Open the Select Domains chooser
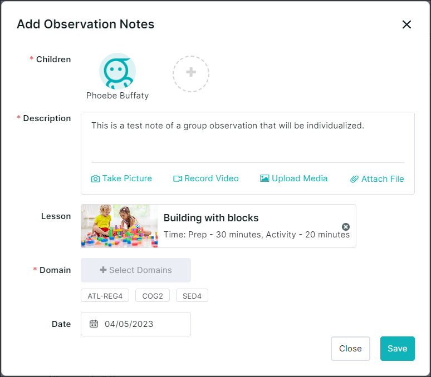Viewport: 431px width, 377px height. point(136,270)
